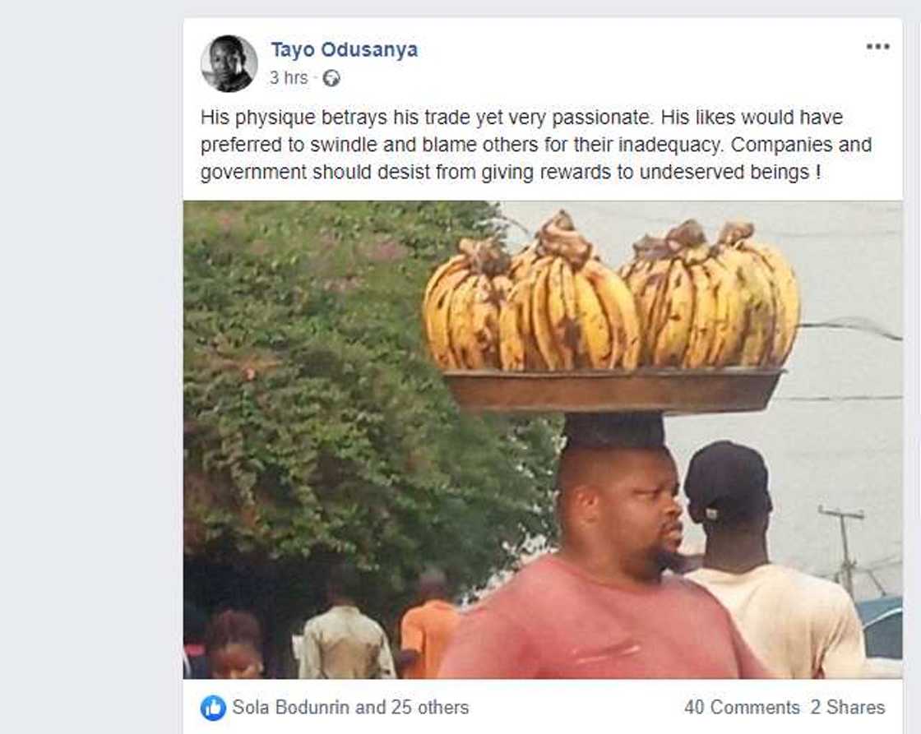Click the plantain tray in the photo

pyautogui.click(x=613, y=390)
